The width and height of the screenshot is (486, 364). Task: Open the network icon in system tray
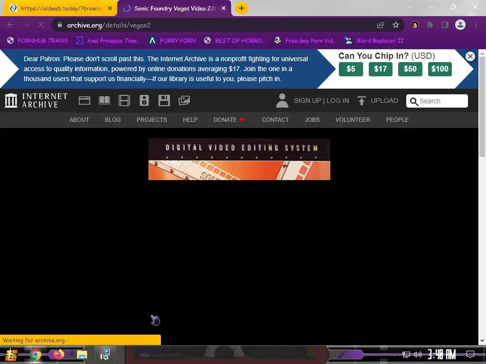(x=406, y=355)
